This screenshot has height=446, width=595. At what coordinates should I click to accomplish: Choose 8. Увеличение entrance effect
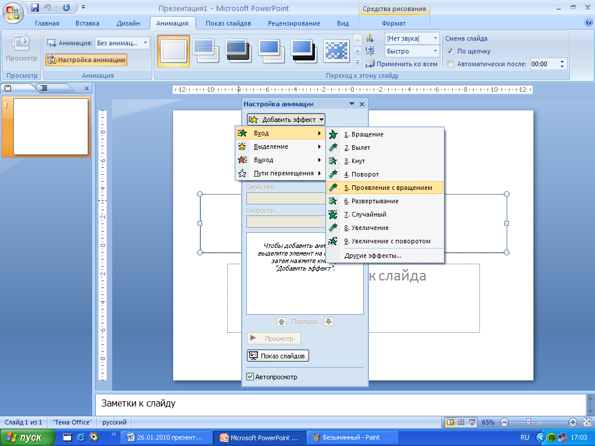(x=385, y=228)
